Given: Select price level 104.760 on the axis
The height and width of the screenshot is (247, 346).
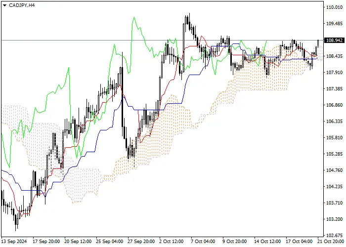Looking at the screenshot, I should pyautogui.click(x=334, y=170).
